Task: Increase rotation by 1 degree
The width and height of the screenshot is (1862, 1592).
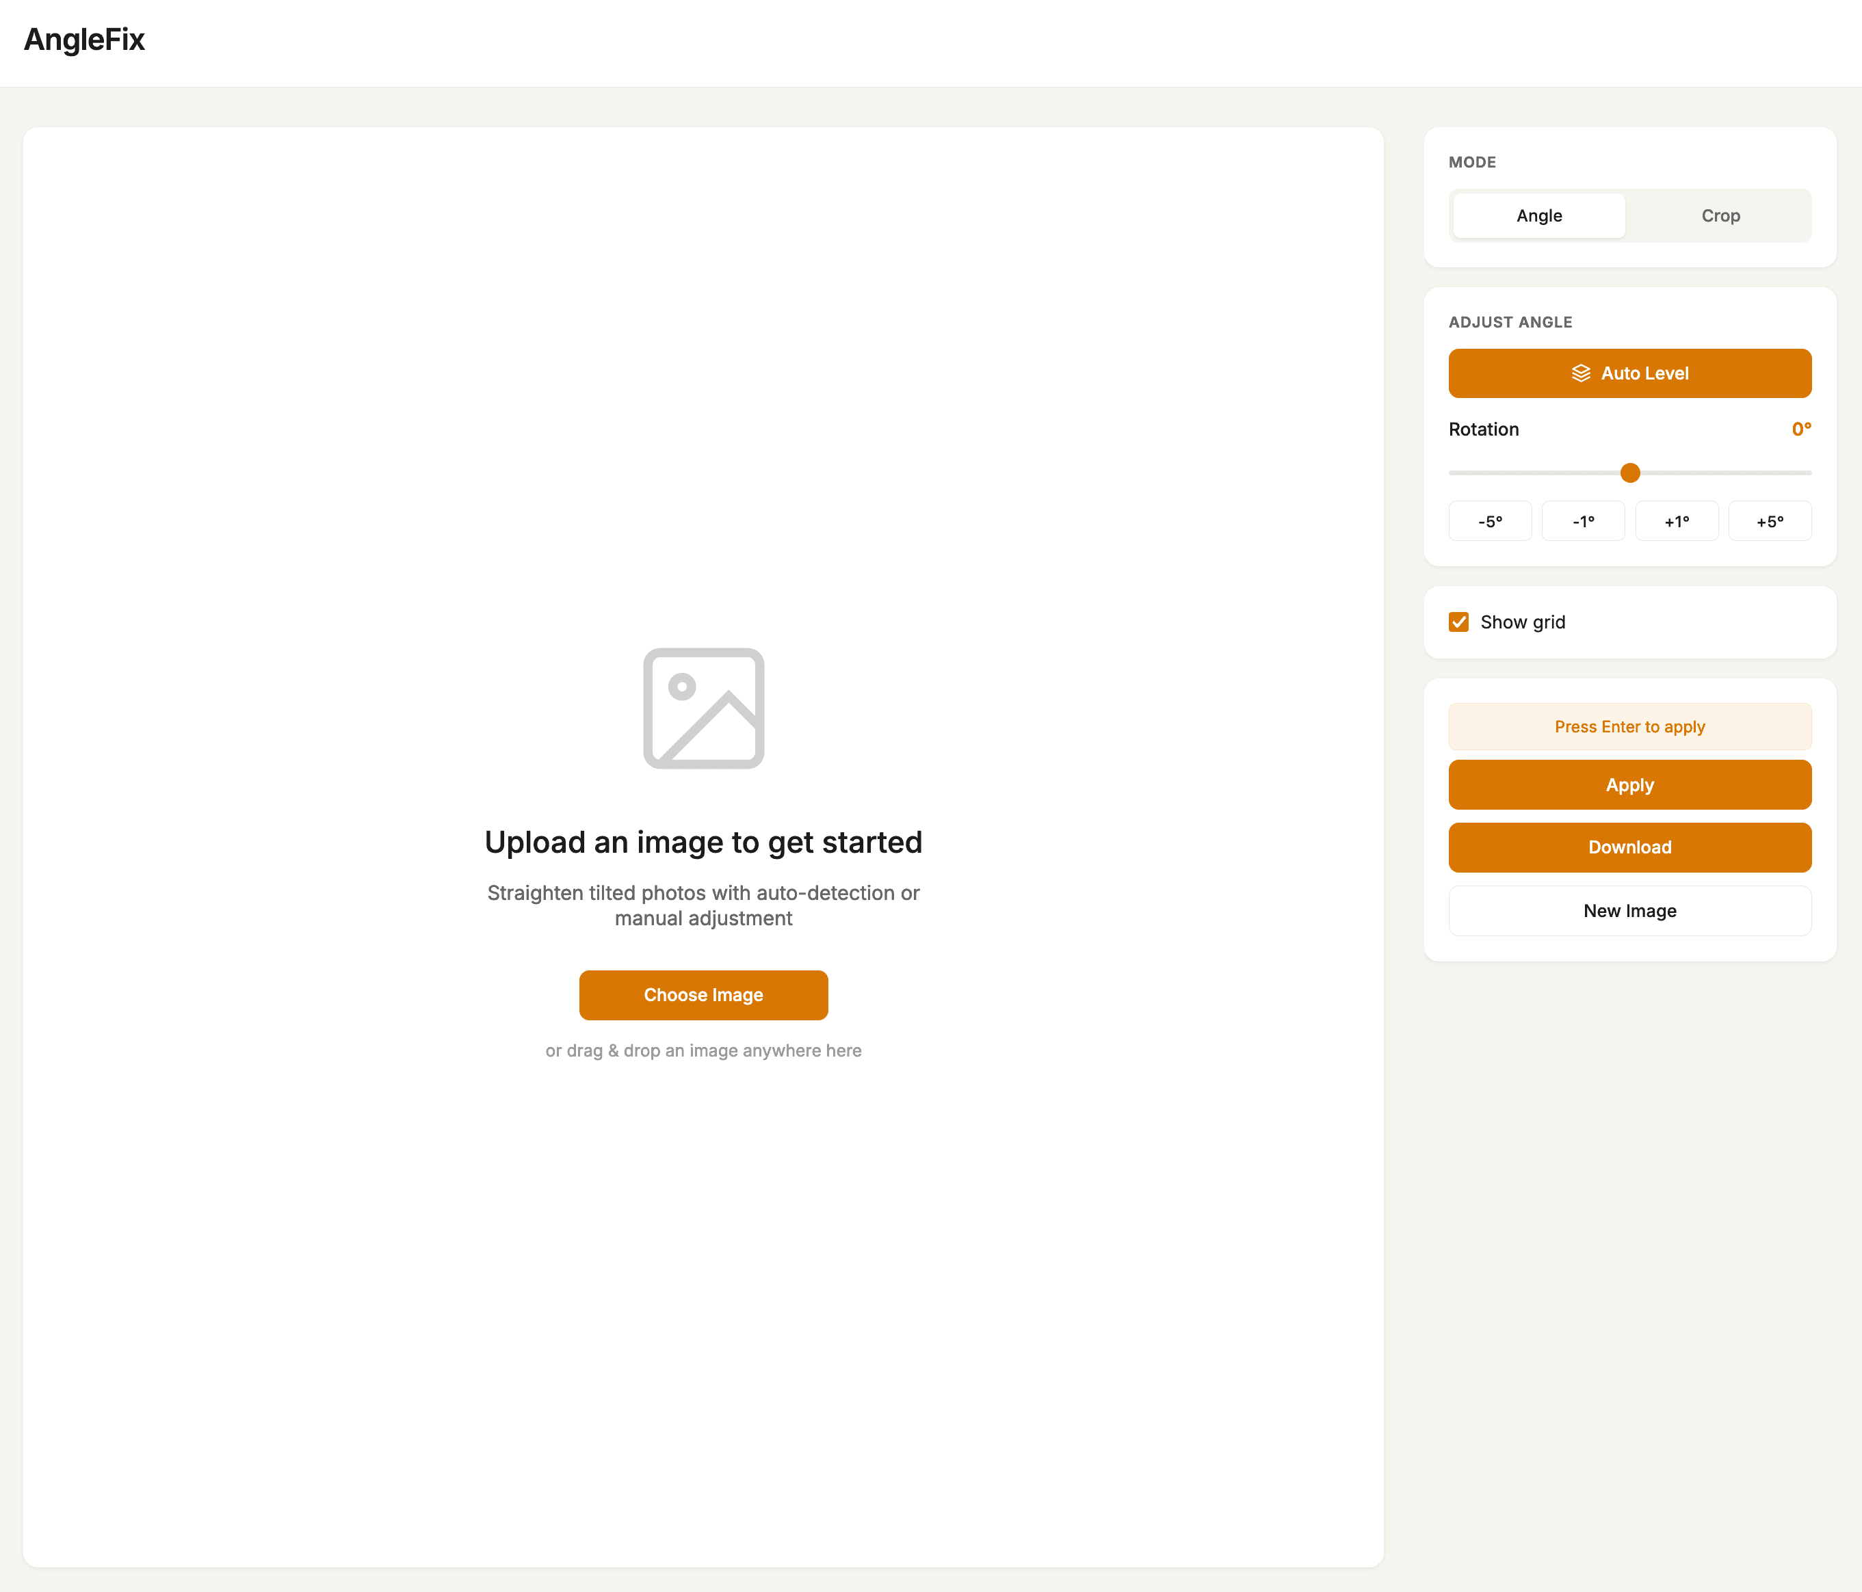Action: (1677, 520)
